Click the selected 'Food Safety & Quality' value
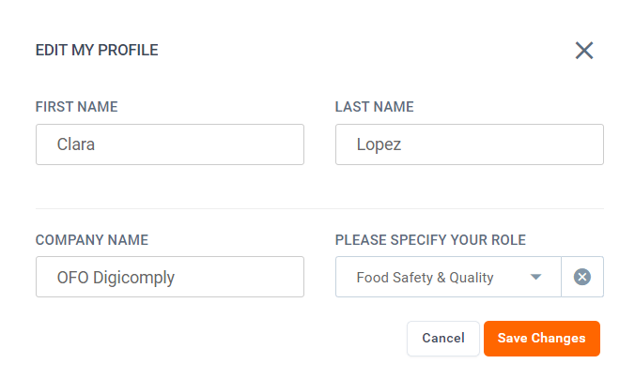The image size is (635, 379). tap(425, 278)
